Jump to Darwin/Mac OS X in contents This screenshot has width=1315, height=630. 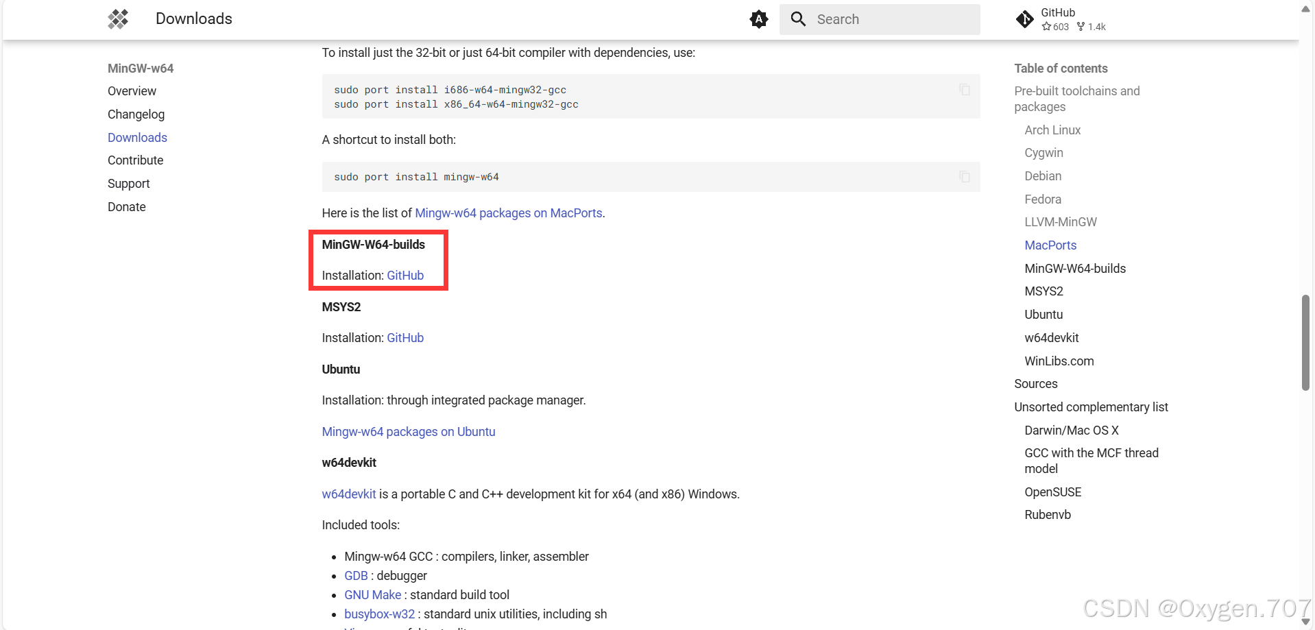coord(1072,431)
